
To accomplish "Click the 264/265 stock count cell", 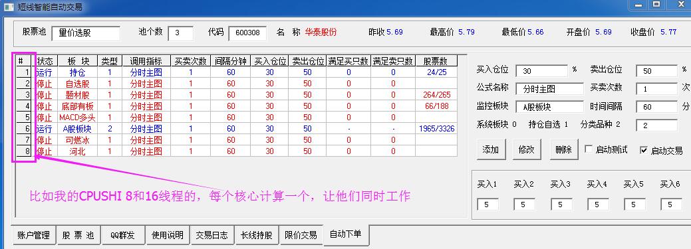I will click(436, 95).
